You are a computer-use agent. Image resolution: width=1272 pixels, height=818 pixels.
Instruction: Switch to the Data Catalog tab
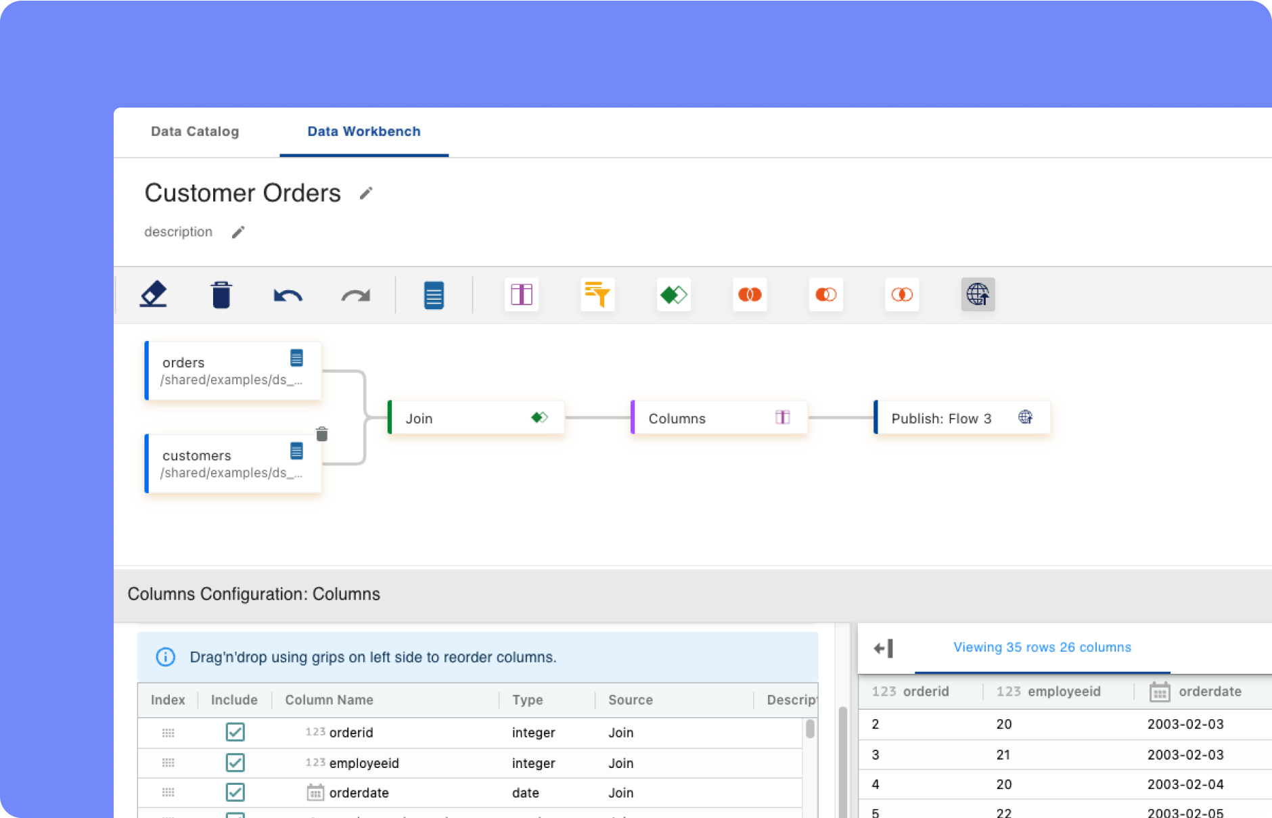point(195,131)
